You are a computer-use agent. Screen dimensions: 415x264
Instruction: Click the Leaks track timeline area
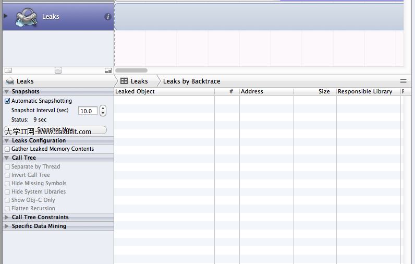click(x=259, y=17)
